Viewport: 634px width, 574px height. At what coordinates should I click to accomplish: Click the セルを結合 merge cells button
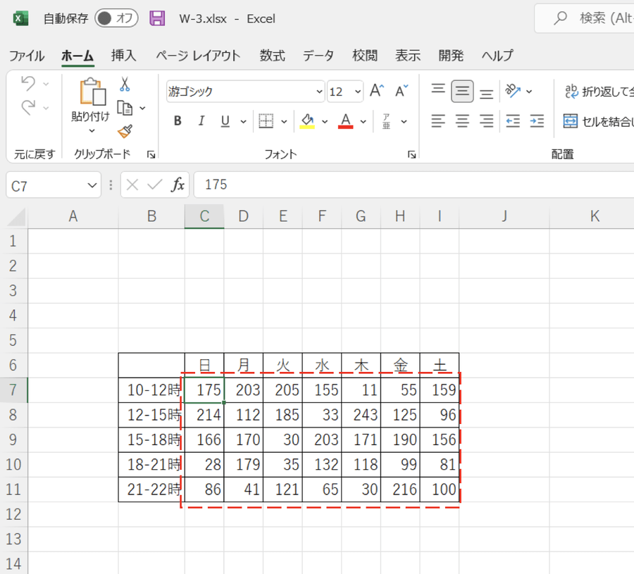tap(599, 121)
